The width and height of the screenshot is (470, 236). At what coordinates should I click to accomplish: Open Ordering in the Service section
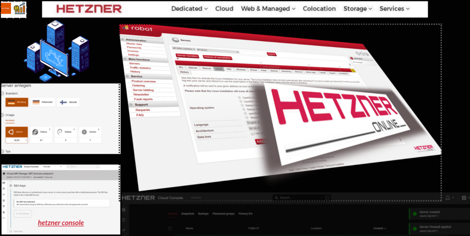pyautogui.click(x=139, y=86)
